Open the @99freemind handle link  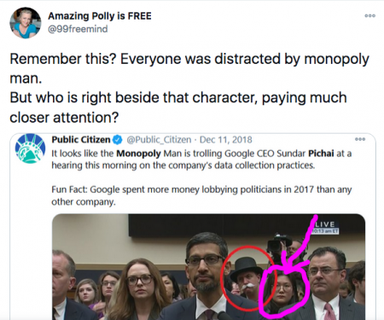point(78,29)
